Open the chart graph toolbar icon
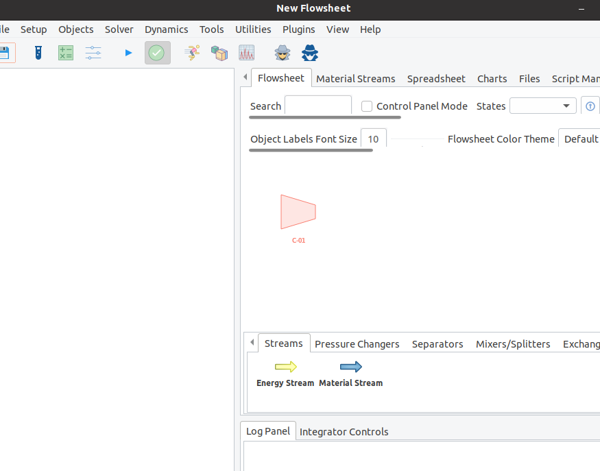 246,53
